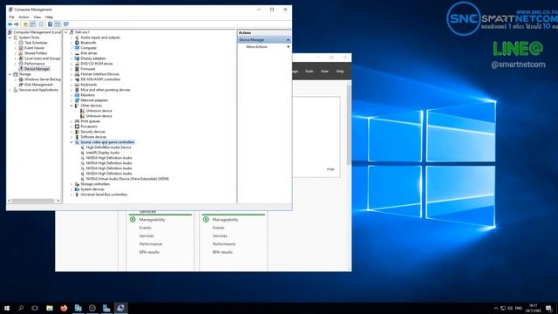Click the Display adapters icon
The height and width of the screenshot is (314, 558).
(x=77, y=58)
